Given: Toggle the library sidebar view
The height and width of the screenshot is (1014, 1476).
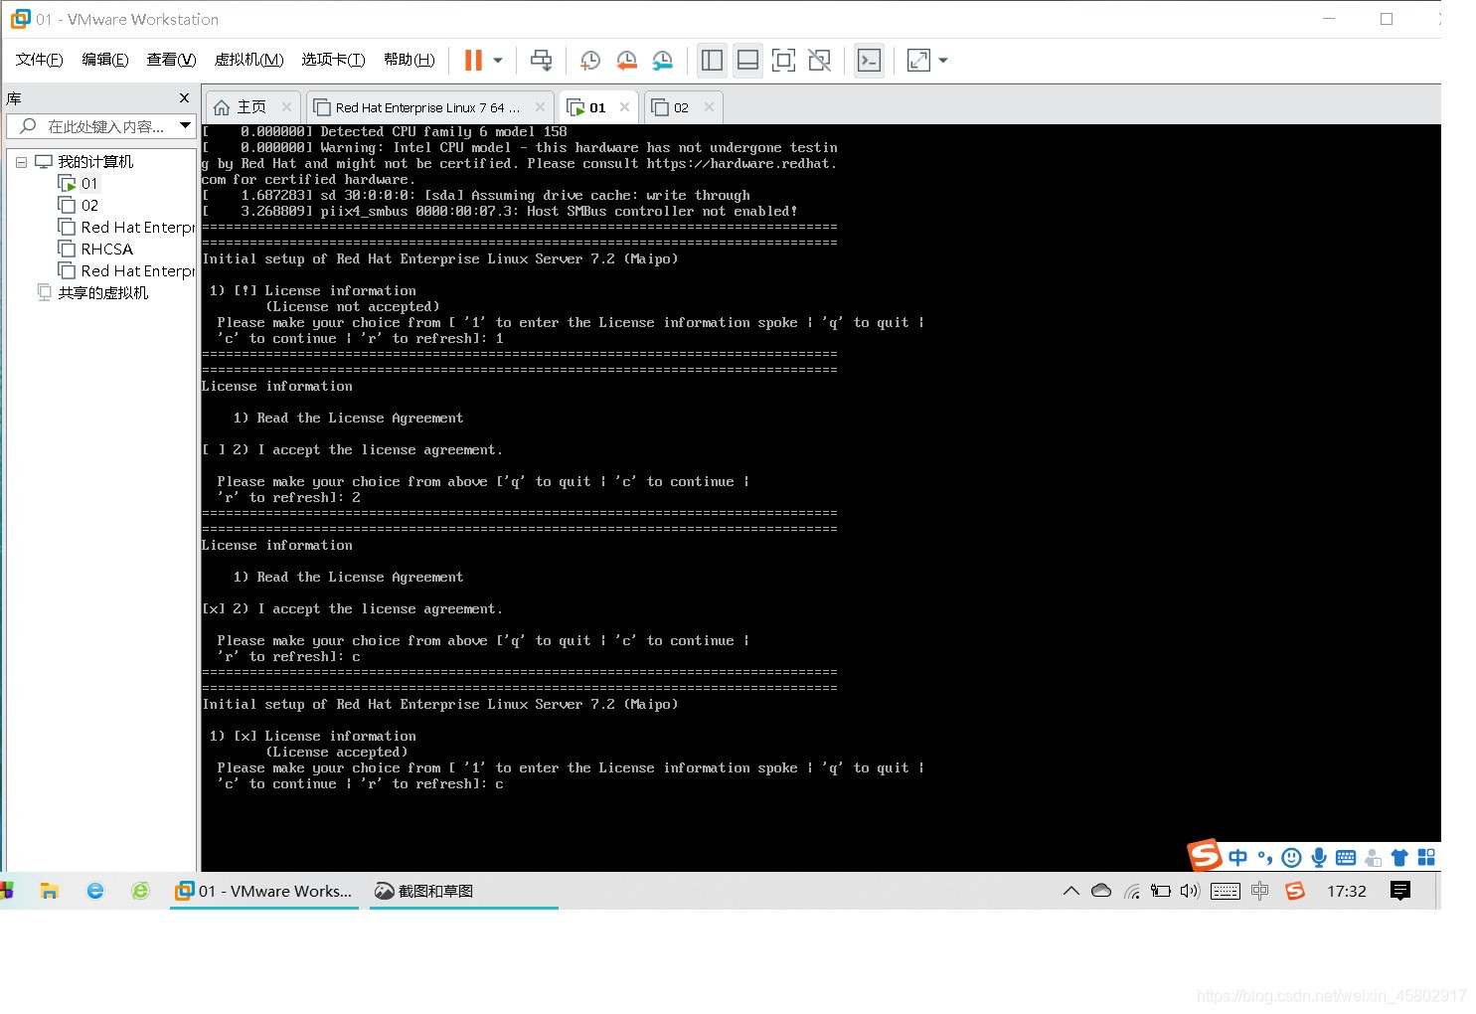Looking at the screenshot, I should (x=712, y=61).
